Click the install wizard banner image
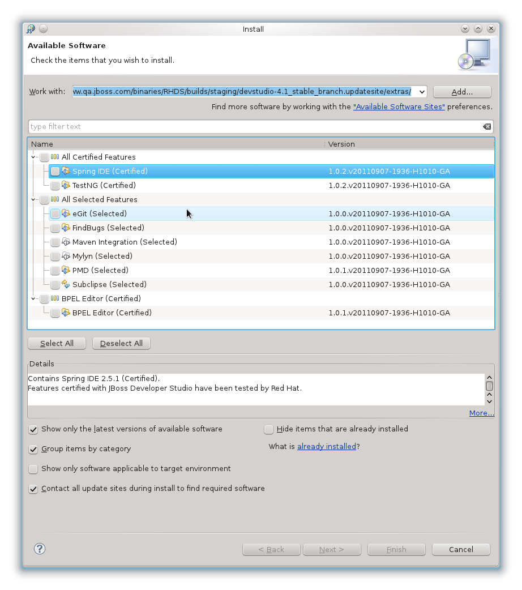 click(474, 54)
